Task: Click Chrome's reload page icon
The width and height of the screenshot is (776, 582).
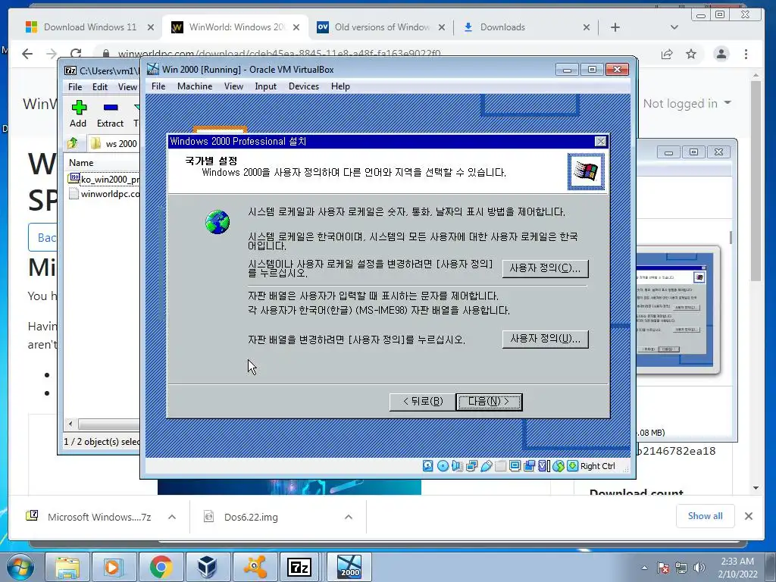Action: click(76, 54)
